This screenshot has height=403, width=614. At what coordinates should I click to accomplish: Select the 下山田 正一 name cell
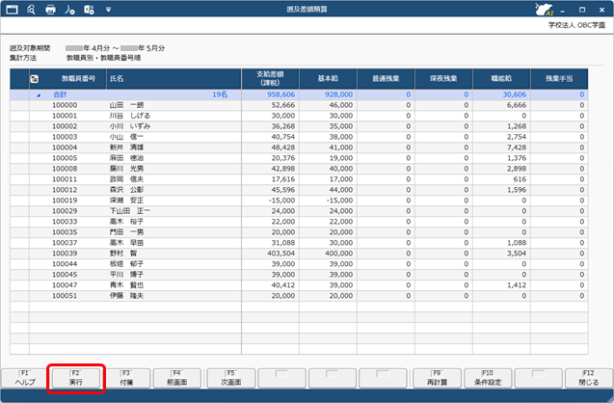pos(174,211)
